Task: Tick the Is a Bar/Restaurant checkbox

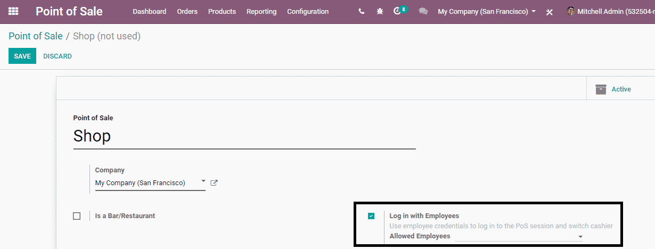Action: click(77, 216)
